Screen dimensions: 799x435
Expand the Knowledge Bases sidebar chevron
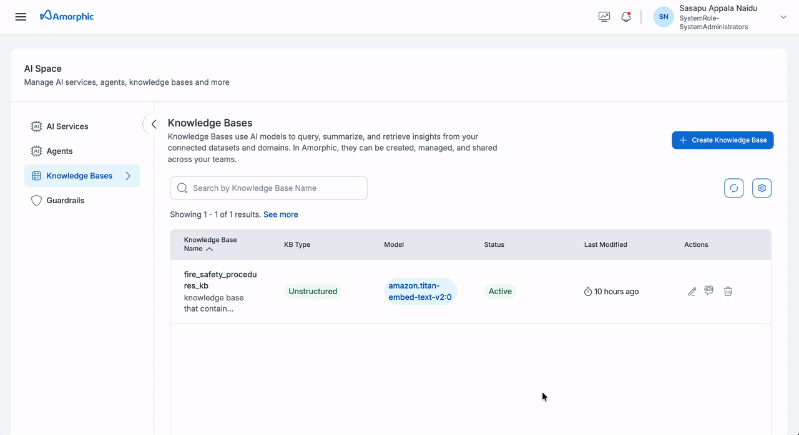(128, 176)
